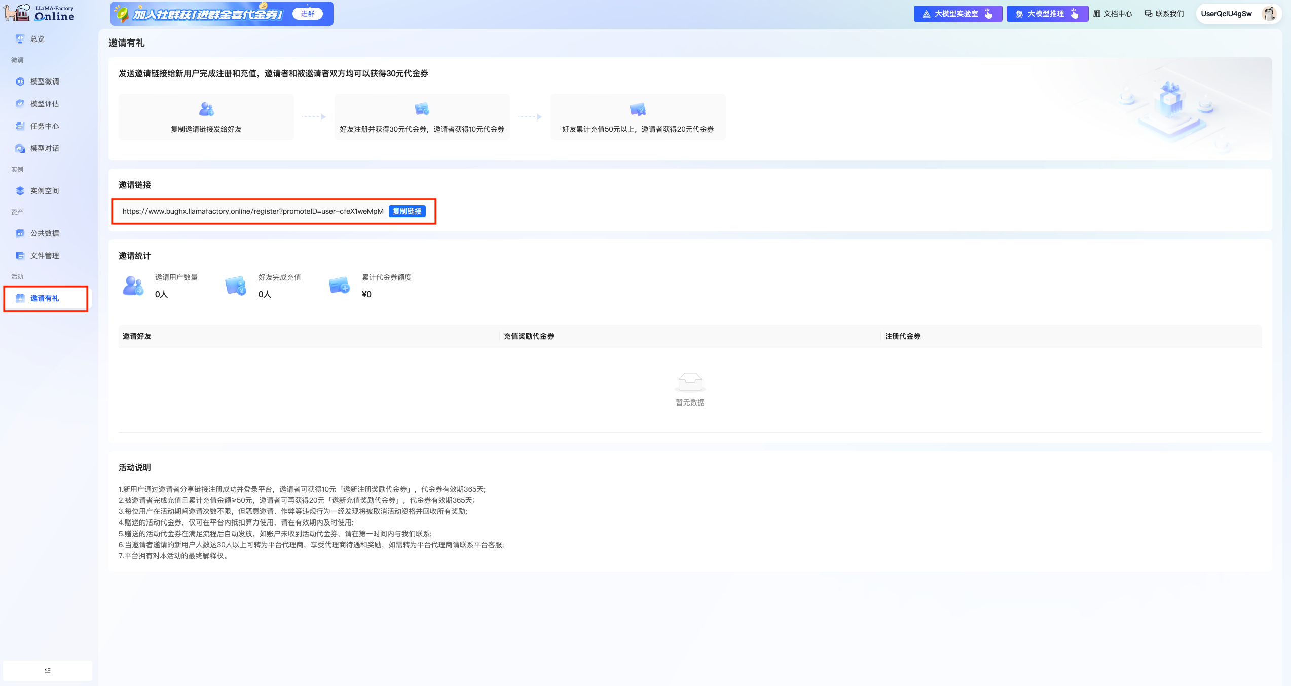Open 总览 overview in sidebar

[37, 39]
